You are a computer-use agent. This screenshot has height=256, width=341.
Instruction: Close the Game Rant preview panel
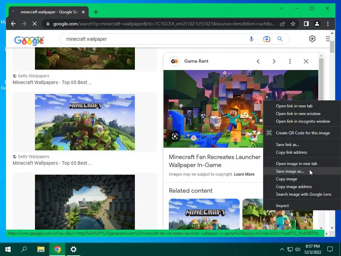tap(306, 61)
